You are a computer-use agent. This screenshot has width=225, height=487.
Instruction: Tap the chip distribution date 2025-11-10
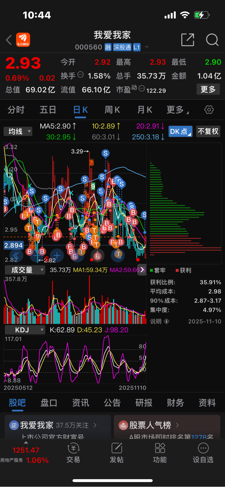(x=204, y=321)
